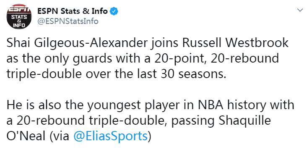Click the blue verified checkmark badge
The image size is (307, 152).
[114, 11]
